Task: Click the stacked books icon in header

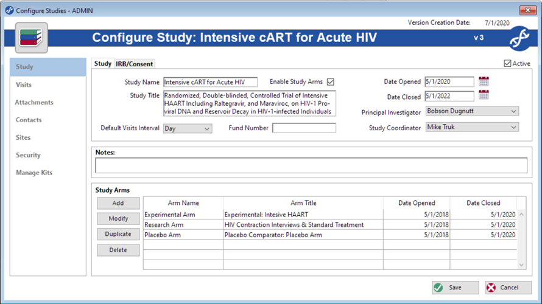Action: tap(30, 37)
